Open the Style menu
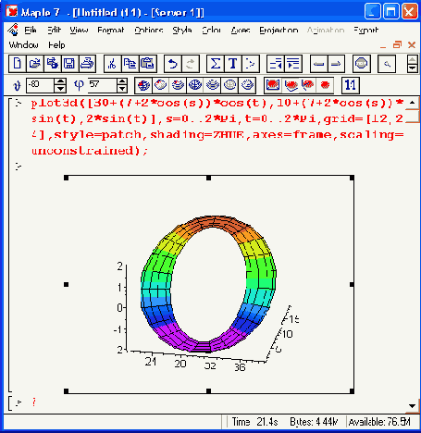421x433 pixels. [182, 30]
